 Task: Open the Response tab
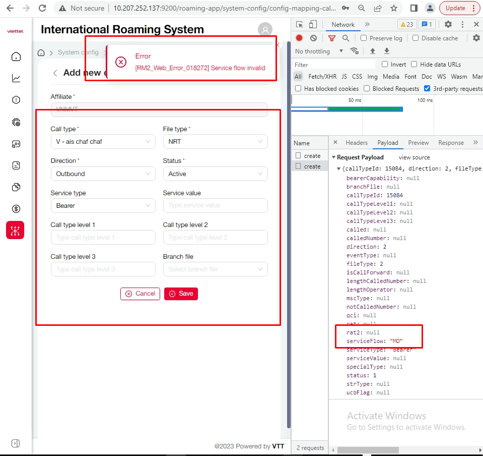coord(451,143)
